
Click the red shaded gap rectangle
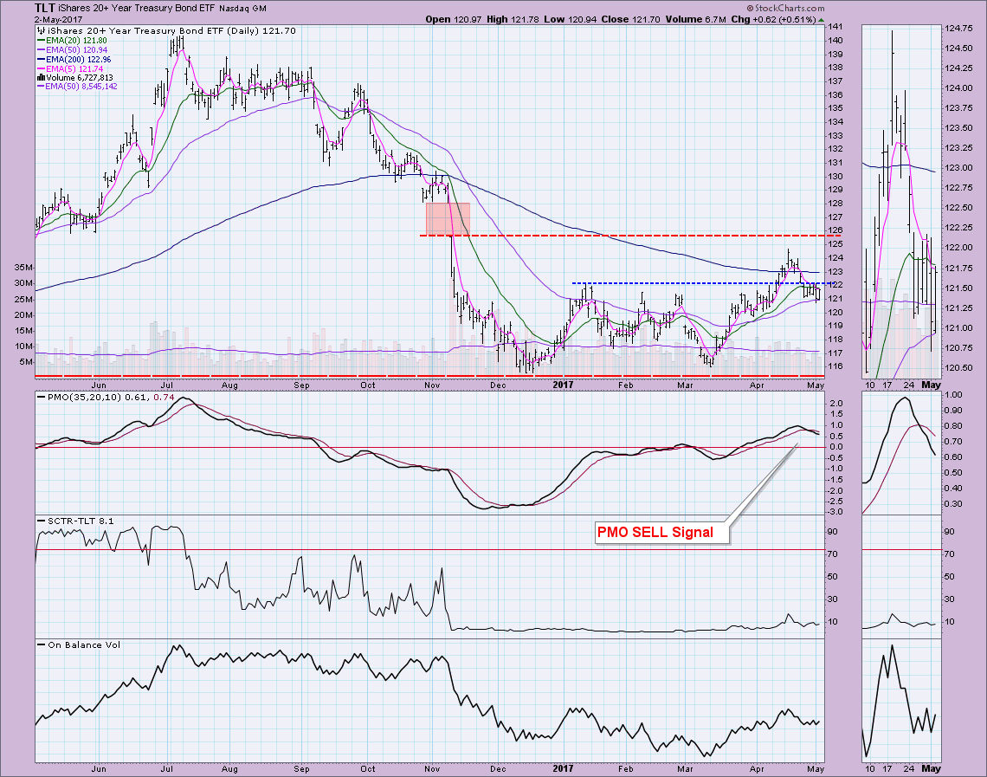[448, 218]
